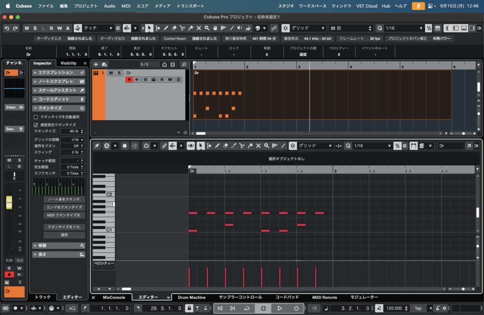Toggle record enable on the Dr track
The width and height of the screenshot is (484, 315).
click(x=129, y=79)
